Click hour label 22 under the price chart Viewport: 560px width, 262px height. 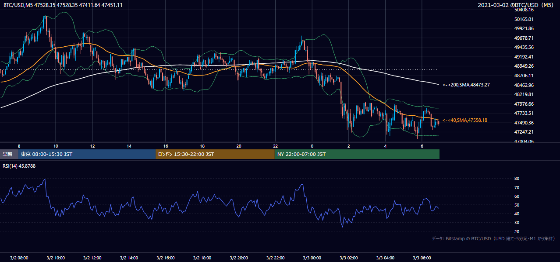click(x=275, y=146)
